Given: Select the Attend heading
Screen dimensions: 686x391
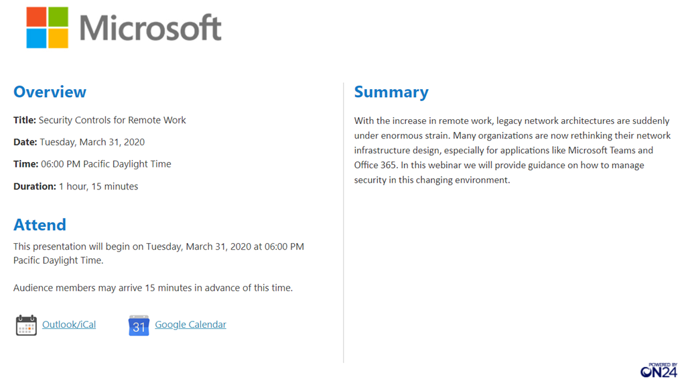Looking at the screenshot, I should (40, 224).
